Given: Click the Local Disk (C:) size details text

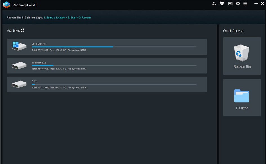Looking at the screenshot, I should (x=59, y=50).
